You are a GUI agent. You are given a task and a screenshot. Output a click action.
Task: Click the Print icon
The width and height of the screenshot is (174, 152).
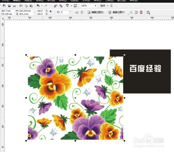click(14, 6)
